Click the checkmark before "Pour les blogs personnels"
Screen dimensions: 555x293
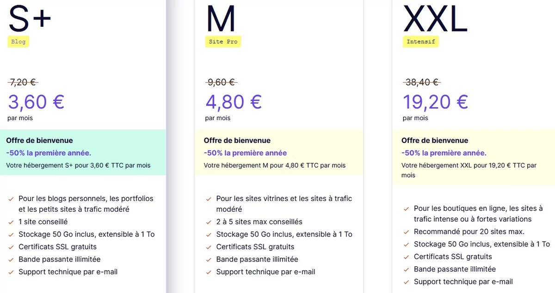11,199
